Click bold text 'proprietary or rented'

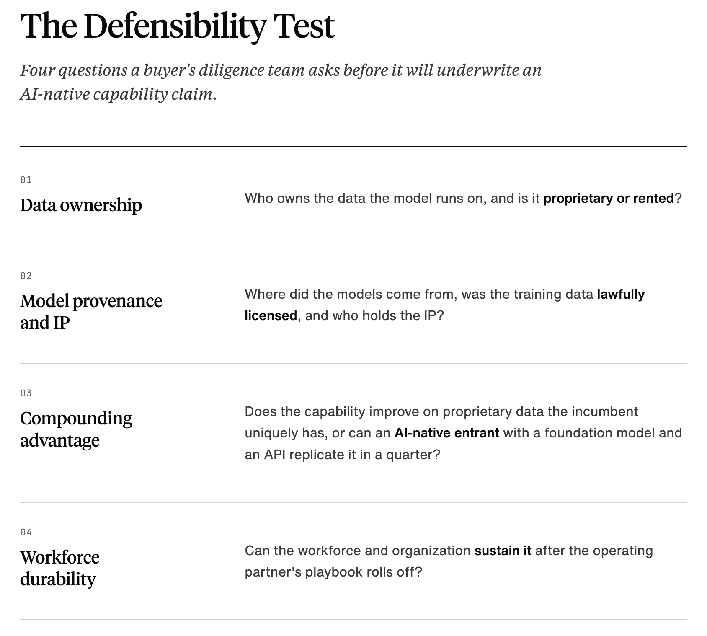point(609,198)
